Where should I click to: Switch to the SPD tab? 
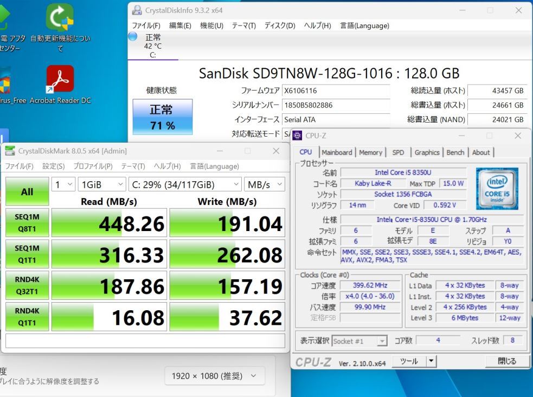coord(398,152)
